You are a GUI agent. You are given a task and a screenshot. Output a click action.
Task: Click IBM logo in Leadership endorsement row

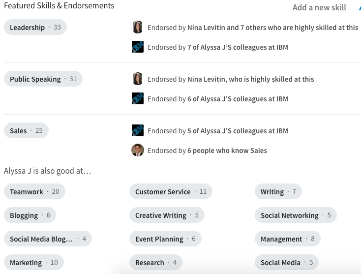pyautogui.click(x=138, y=47)
